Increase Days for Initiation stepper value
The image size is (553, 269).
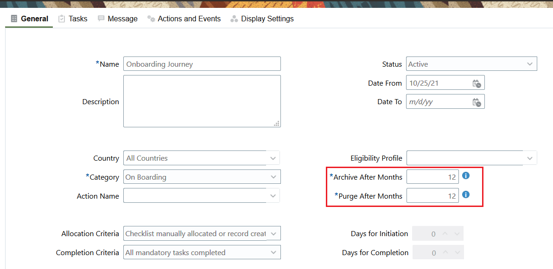click(x=445, y=234)
